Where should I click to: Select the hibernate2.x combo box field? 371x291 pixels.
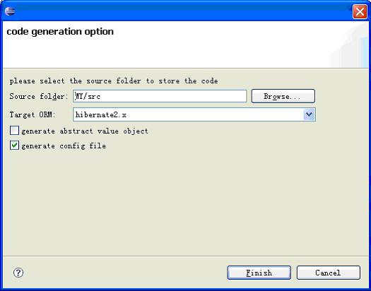tap(194, 114)
